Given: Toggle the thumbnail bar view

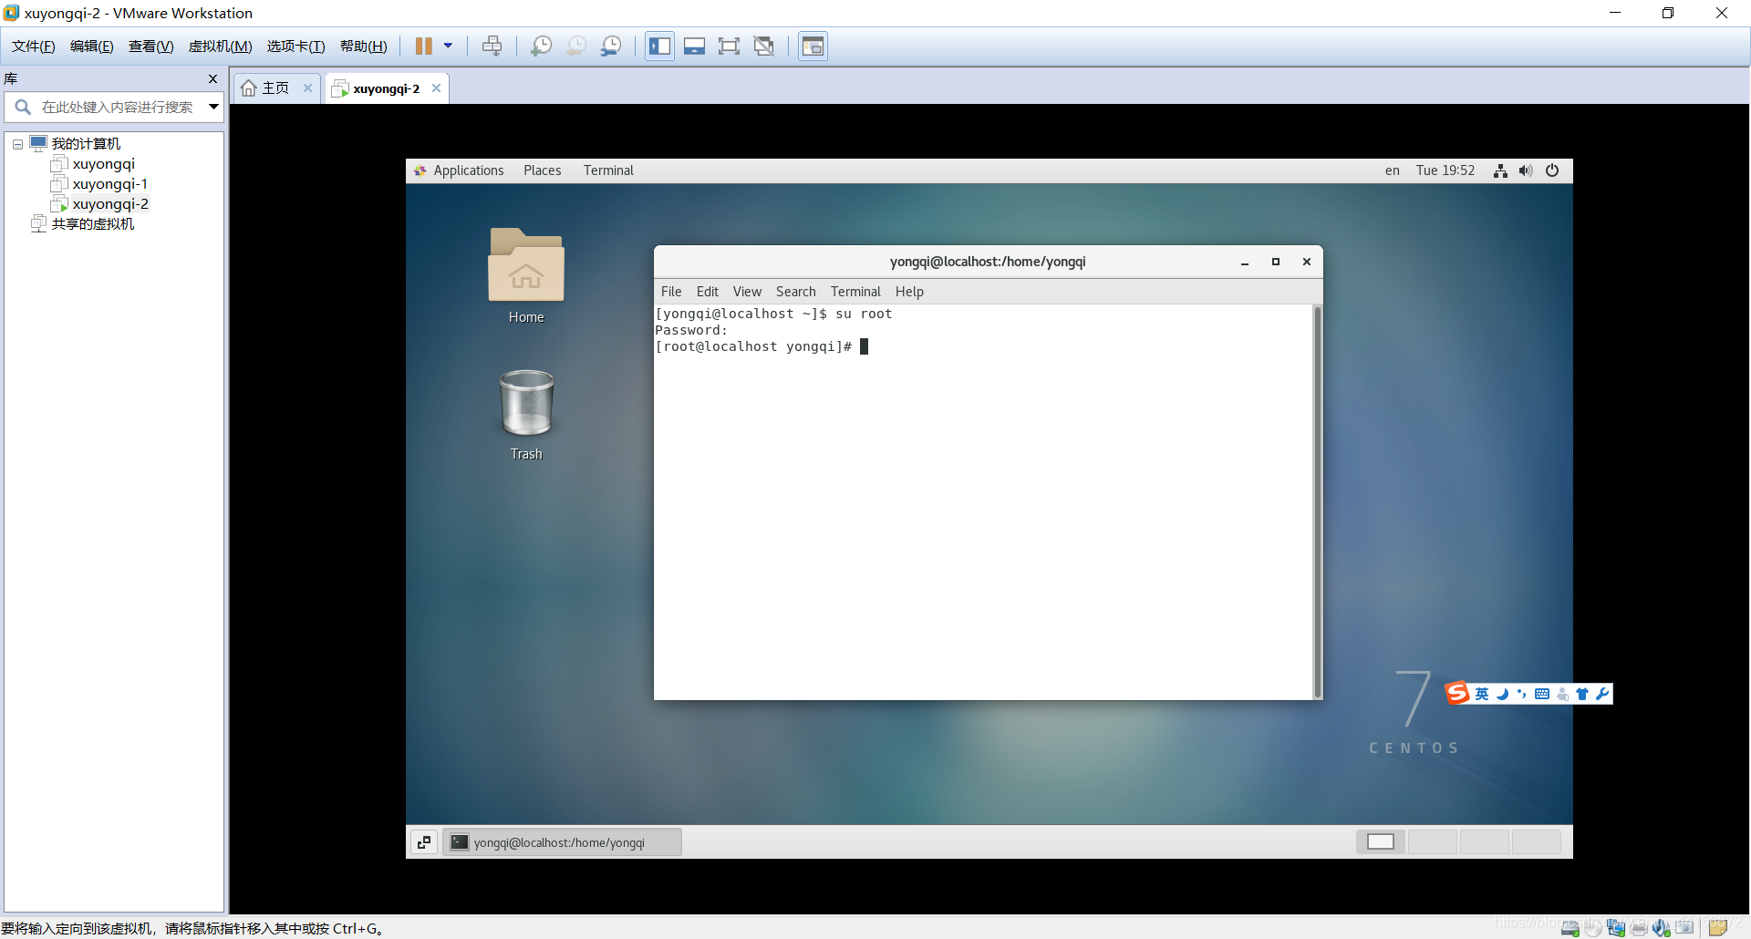Looking at the screenshot, I should 694,46.
